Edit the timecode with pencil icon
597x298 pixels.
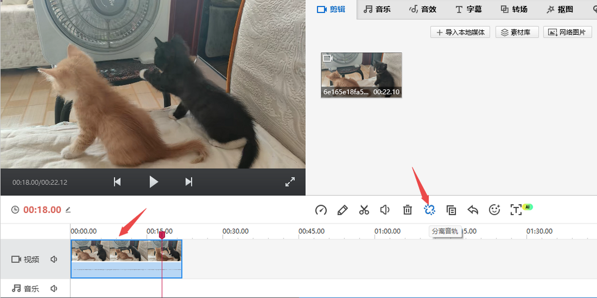click(68, 210)
